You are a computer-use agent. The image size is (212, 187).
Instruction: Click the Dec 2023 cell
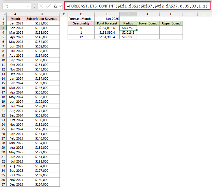(x=15, y=74)
